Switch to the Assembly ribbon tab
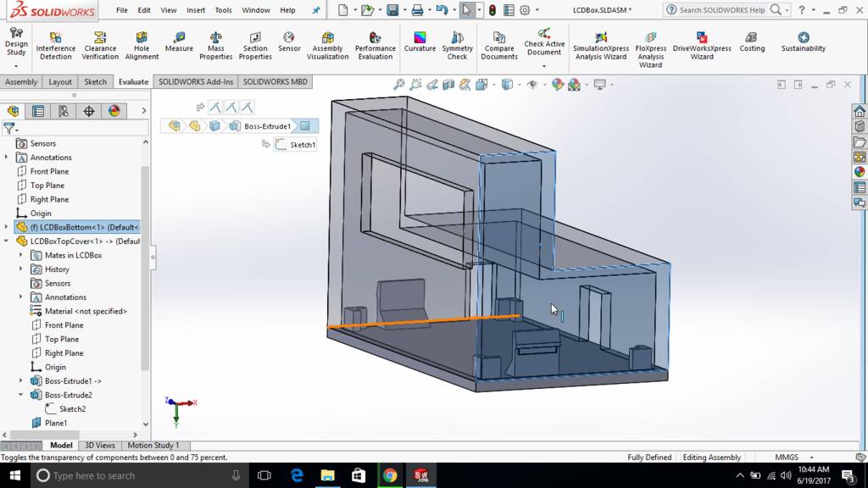Image resolution: width=868 pixels, height=488 pixels. (x=21, y=82)
